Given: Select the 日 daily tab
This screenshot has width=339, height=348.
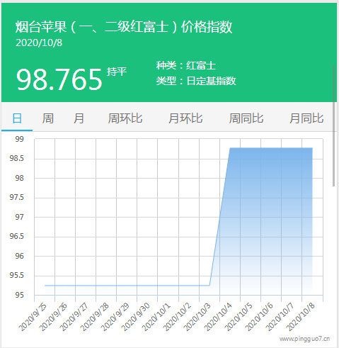Looking at the screenshot, I should pyautogui.click(x=17, y=118).
